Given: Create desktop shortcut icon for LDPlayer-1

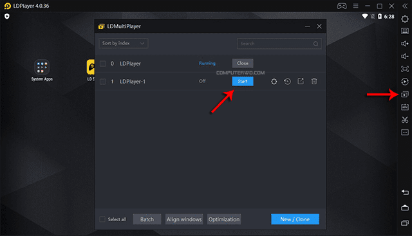Looking at the screenshot, I should (301, 82).
